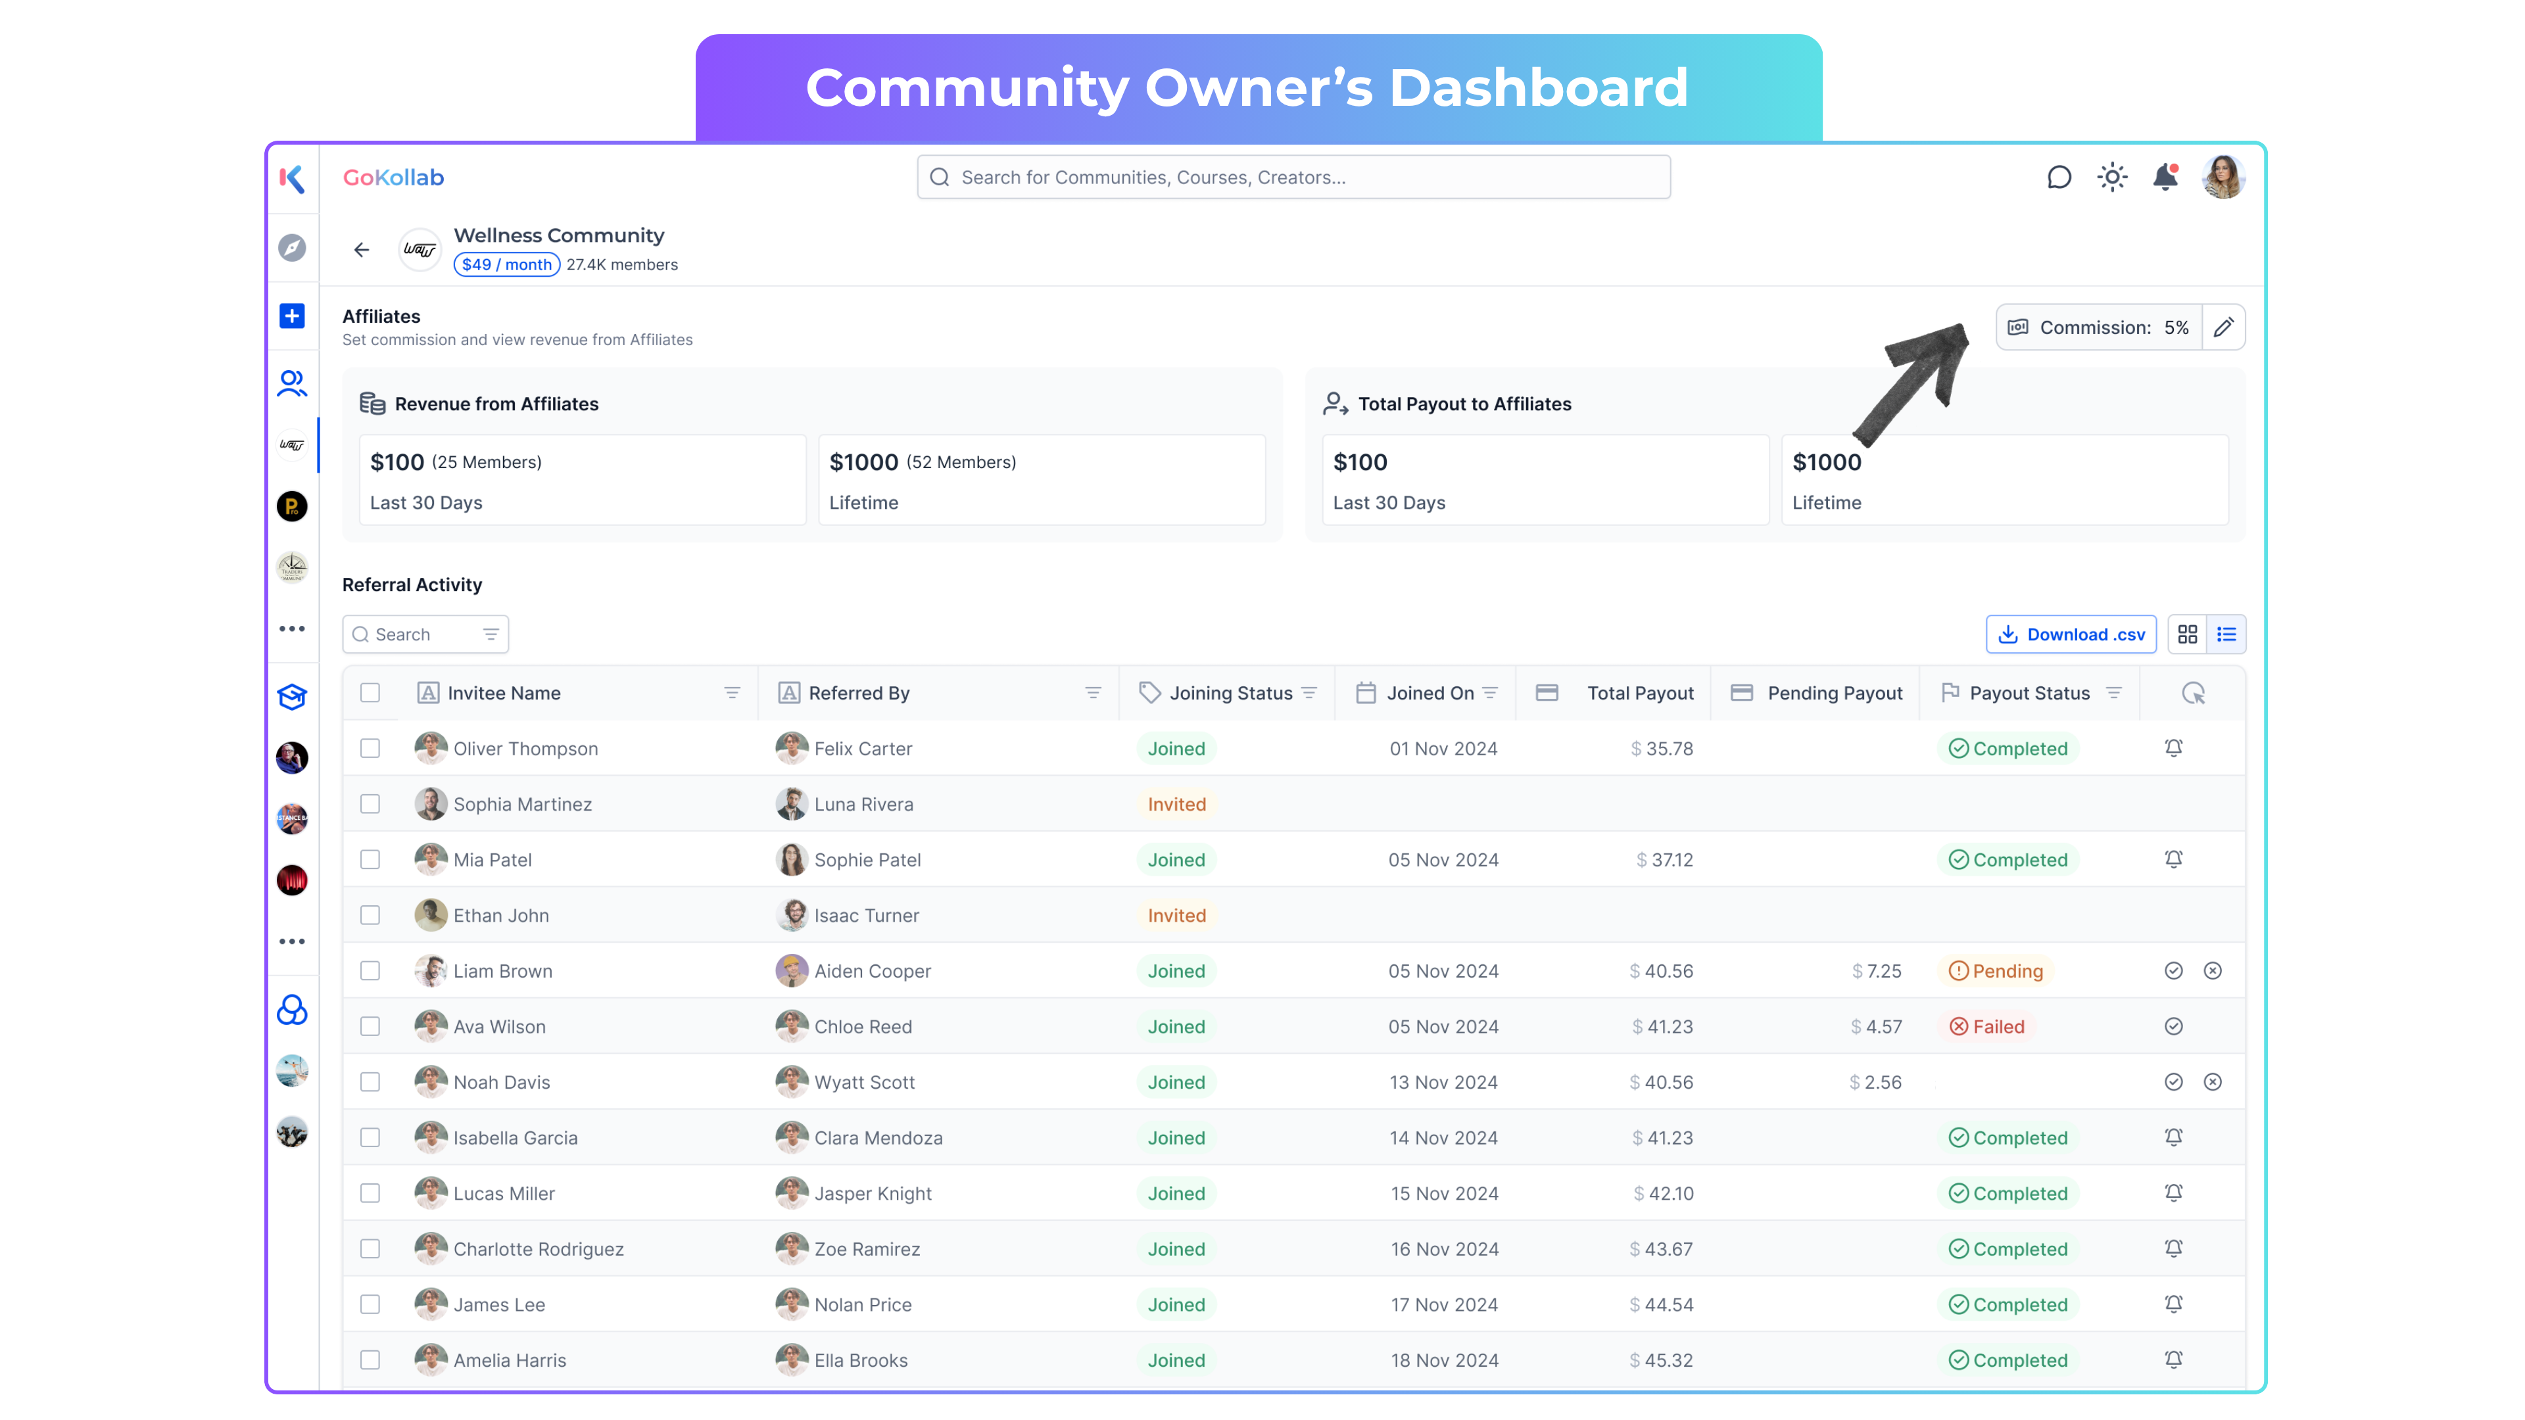Toggle light mode sun icon
The width and height of the screenshot is (2525, 1420).
point(2111,177)
